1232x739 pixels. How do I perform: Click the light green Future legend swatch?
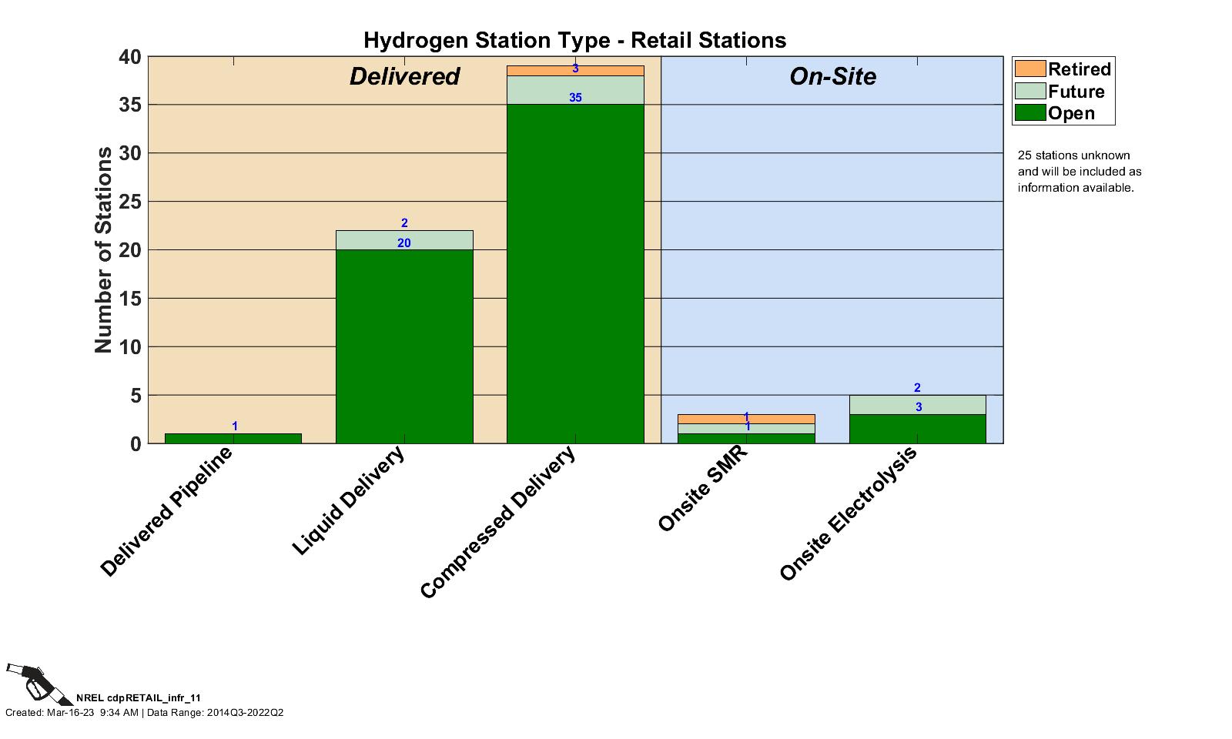[1029, 91]
